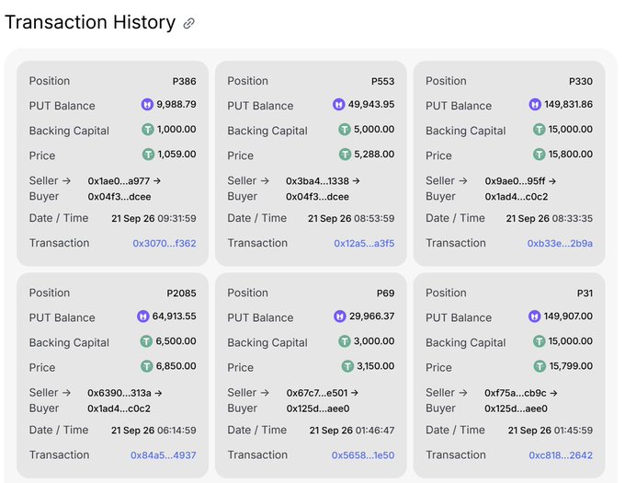Click the link icon beside Transaction History

pyautogui.click(x=188, y=24)
